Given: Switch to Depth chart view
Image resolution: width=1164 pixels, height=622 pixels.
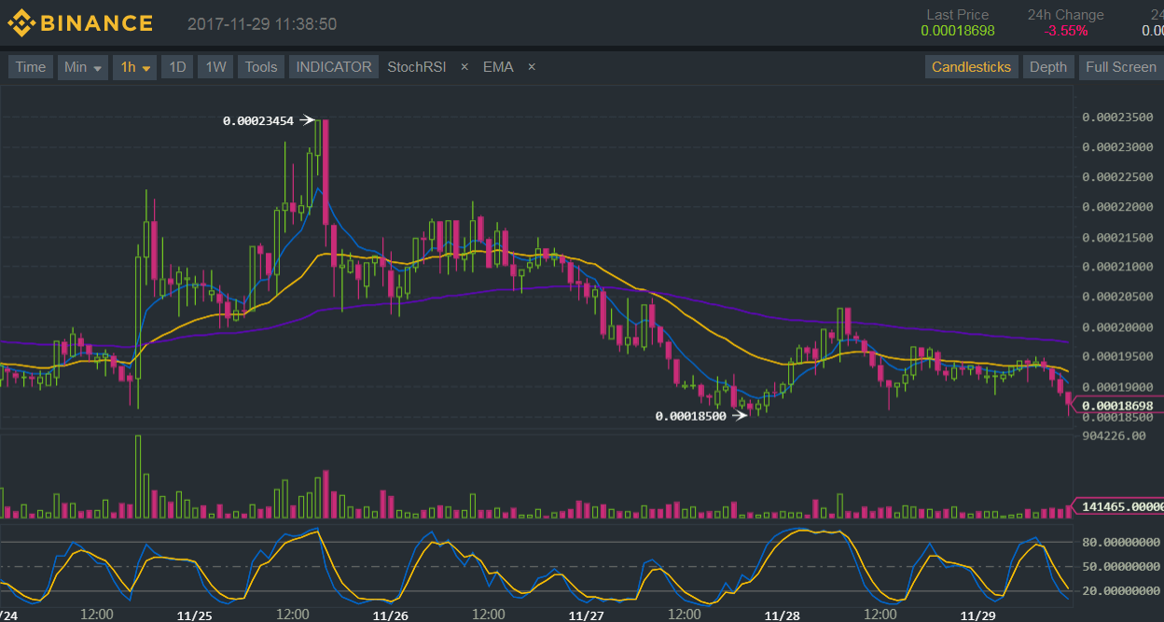Looking at the screenshot, I should tap(1047, 67).
